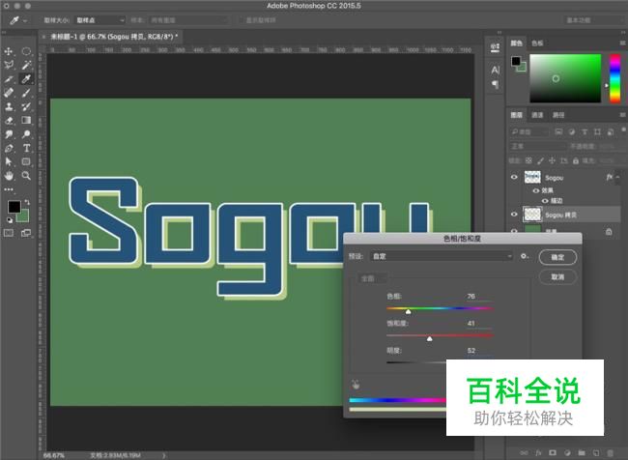Click the rainbow hue strip in Color panel
The image size is (628, 460).
[x=614, y=78]
